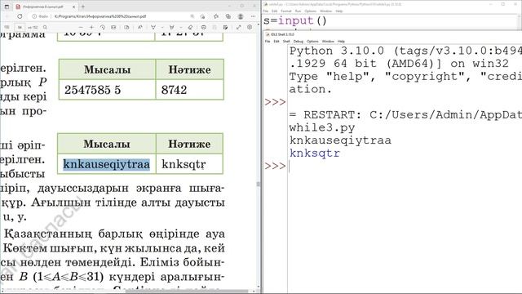The width and height of the screenshot is (522, 294).
Task: View the file info icon in address bar
Action: coord(34,16)
